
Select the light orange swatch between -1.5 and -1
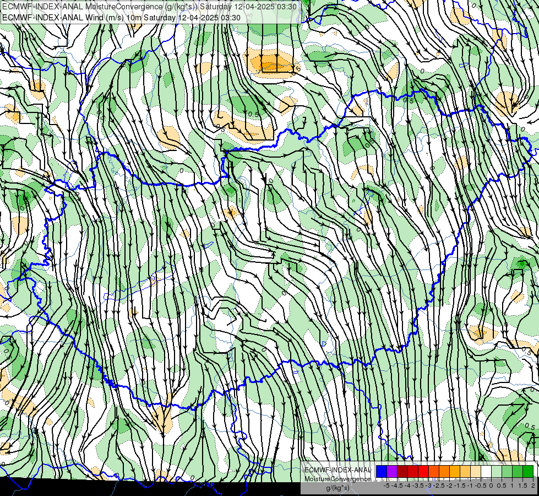[465, 471]
